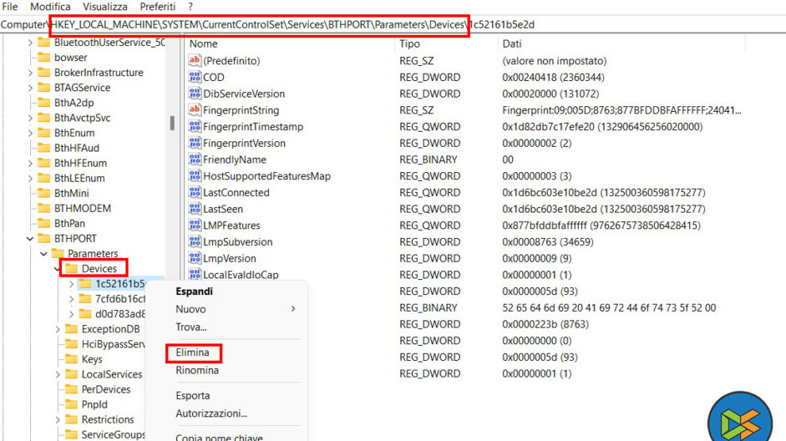Click Esporta in the context menu

[x=193, y=396]
